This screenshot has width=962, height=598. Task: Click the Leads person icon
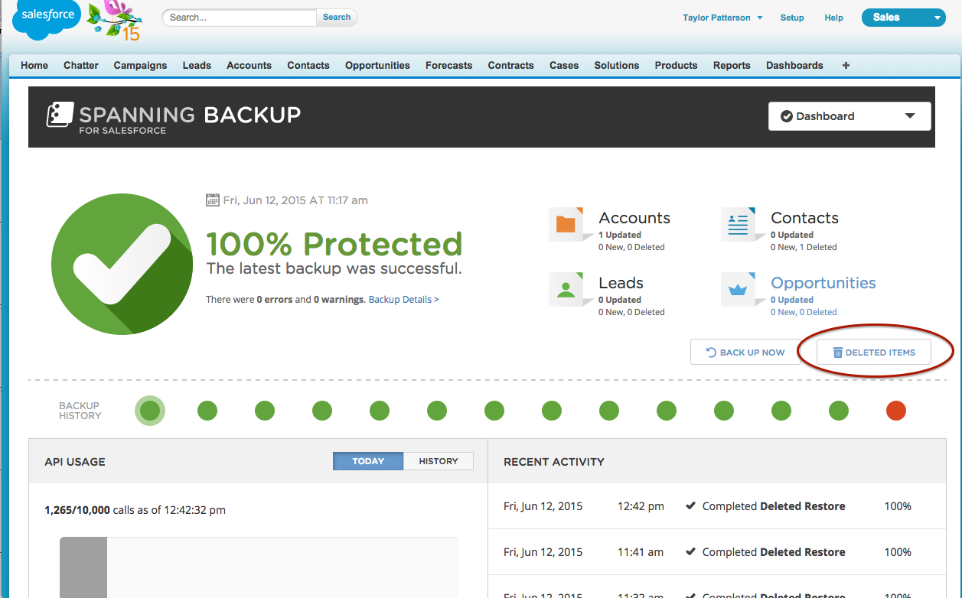tap(566, 289)
